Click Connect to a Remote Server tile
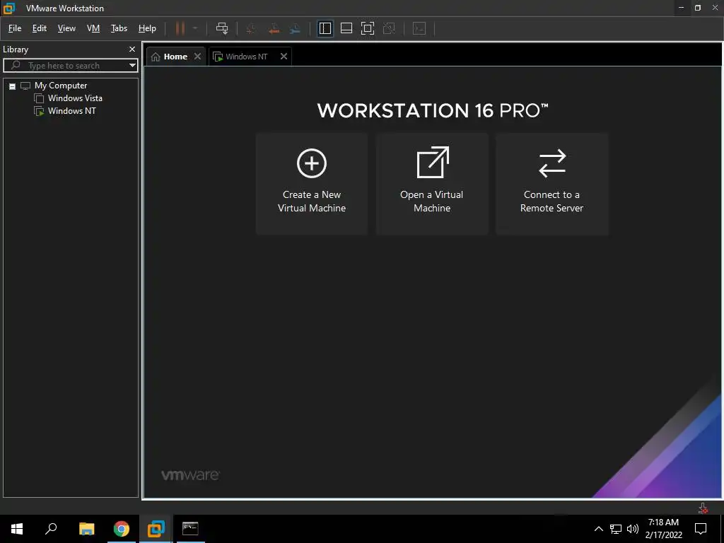 (551, 184)
